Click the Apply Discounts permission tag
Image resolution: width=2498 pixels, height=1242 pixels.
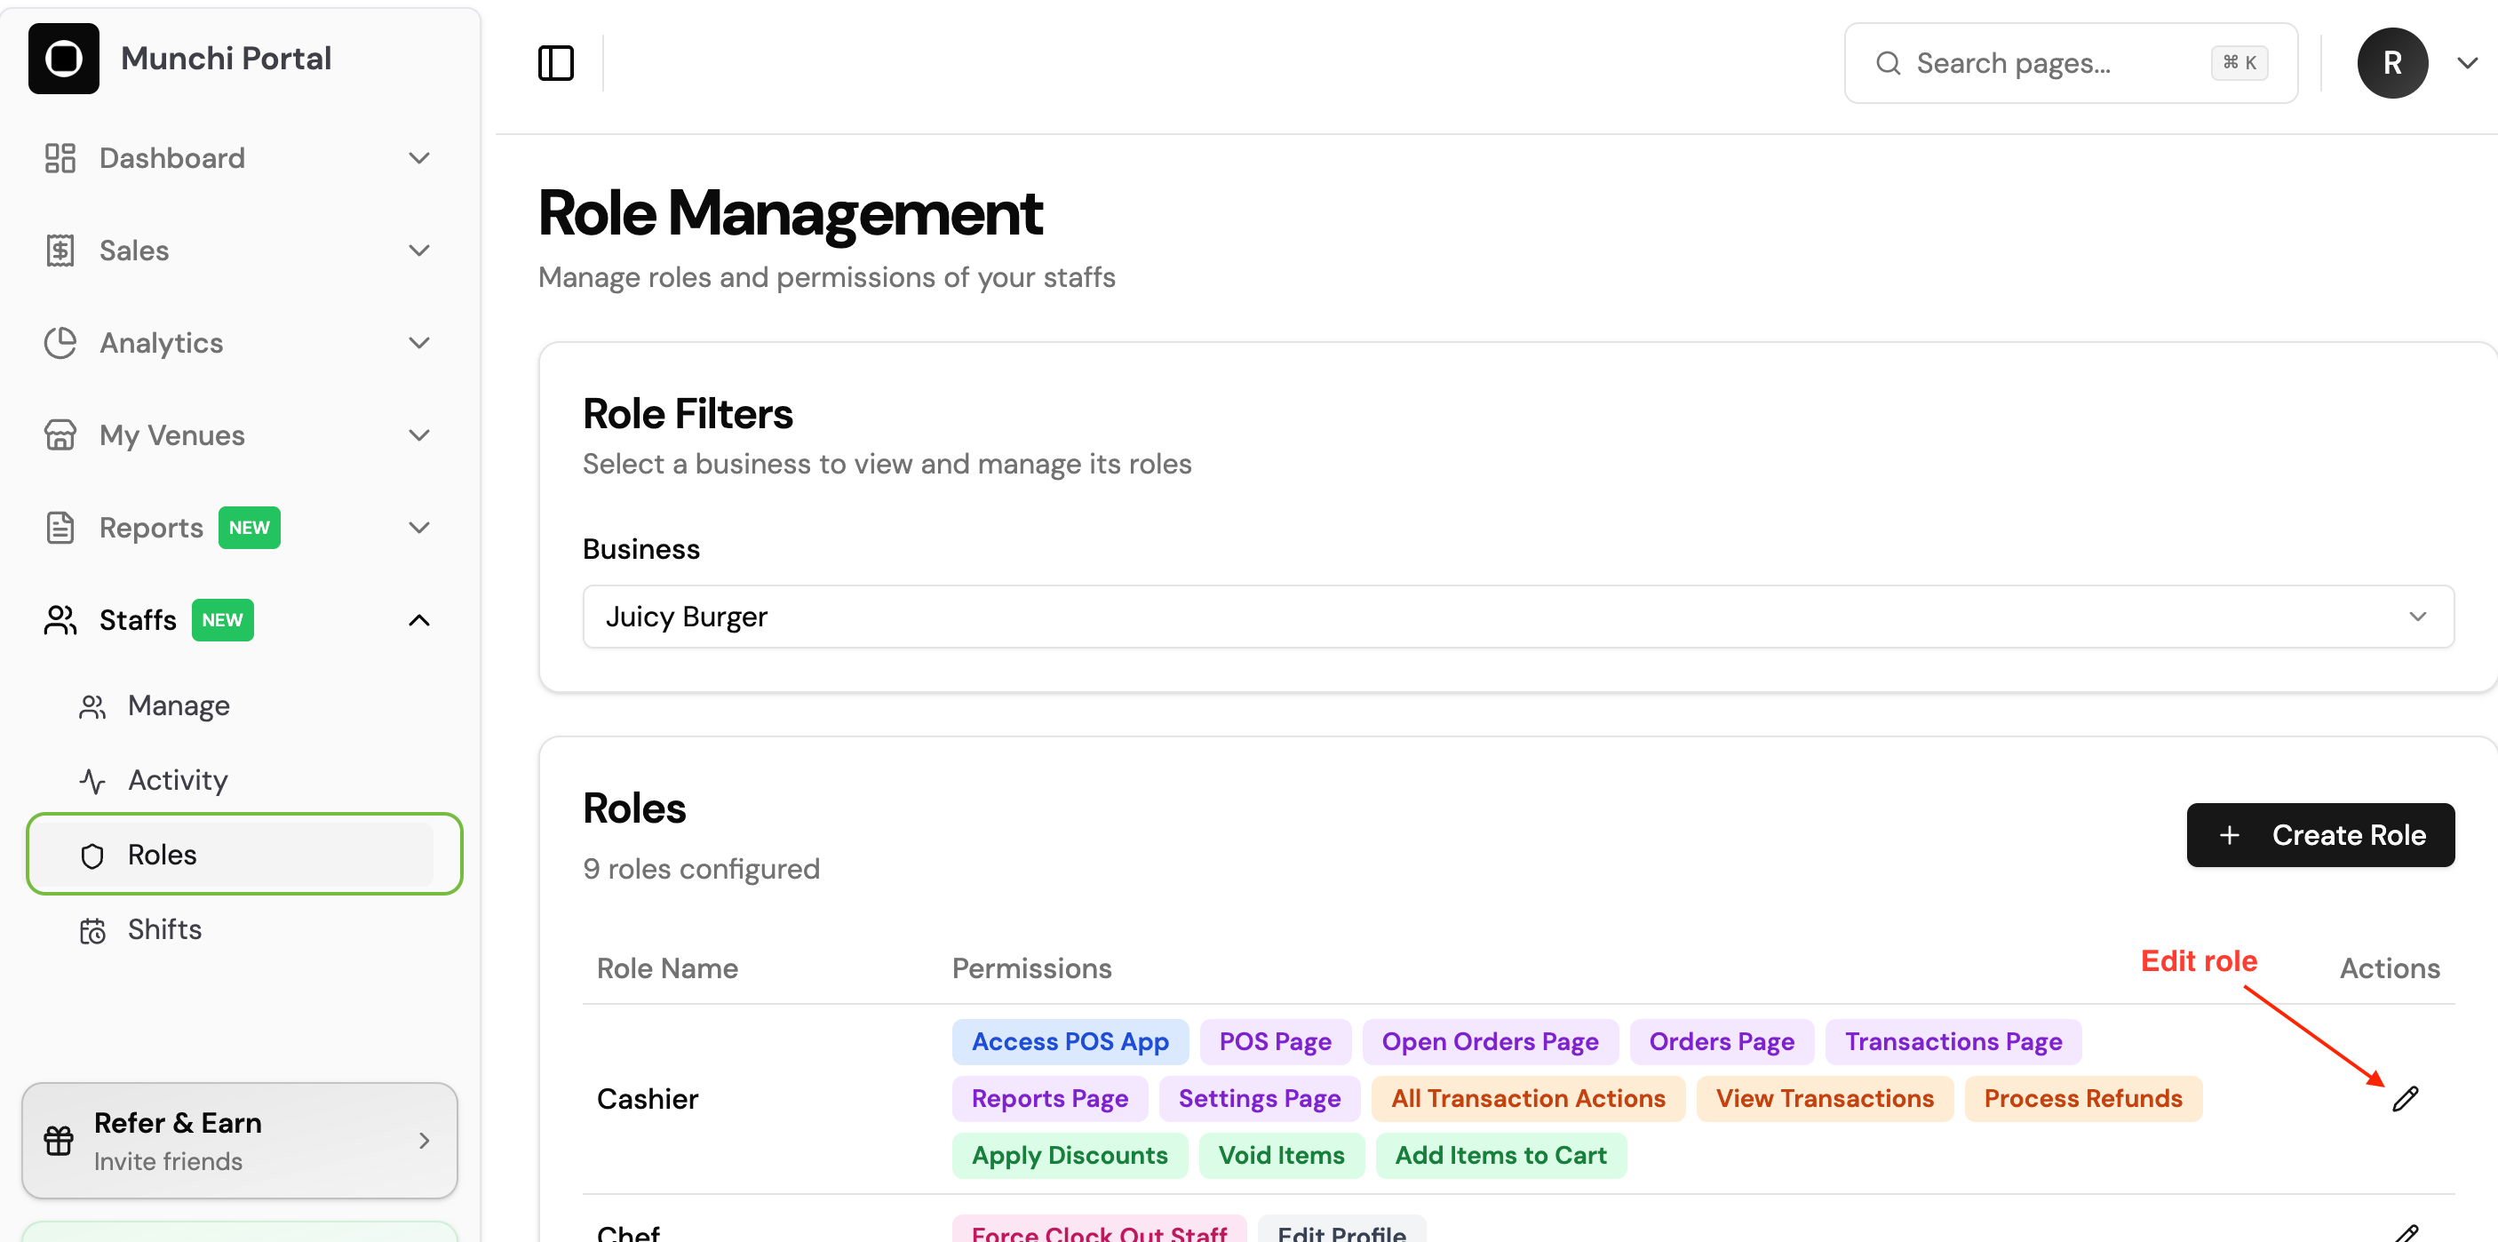click(x=1070, y=1156)
